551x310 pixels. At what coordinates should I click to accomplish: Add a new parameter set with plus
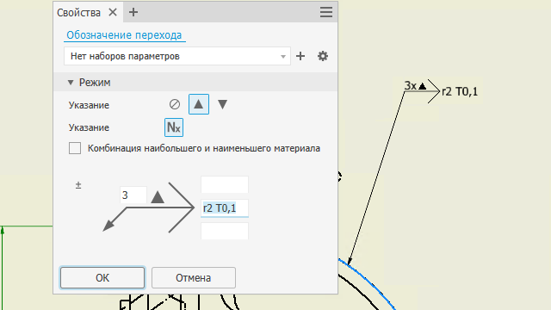[300, 56]
